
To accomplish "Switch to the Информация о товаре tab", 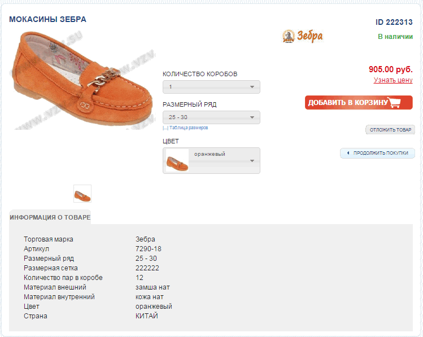I will coord(50,217).
